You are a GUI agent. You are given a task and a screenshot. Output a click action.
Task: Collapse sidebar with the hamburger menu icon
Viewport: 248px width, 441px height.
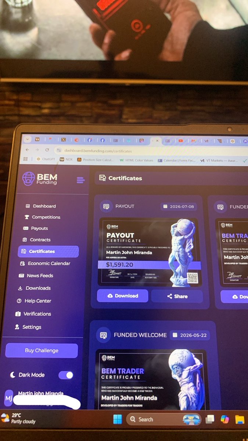click(x=80, y=180)
